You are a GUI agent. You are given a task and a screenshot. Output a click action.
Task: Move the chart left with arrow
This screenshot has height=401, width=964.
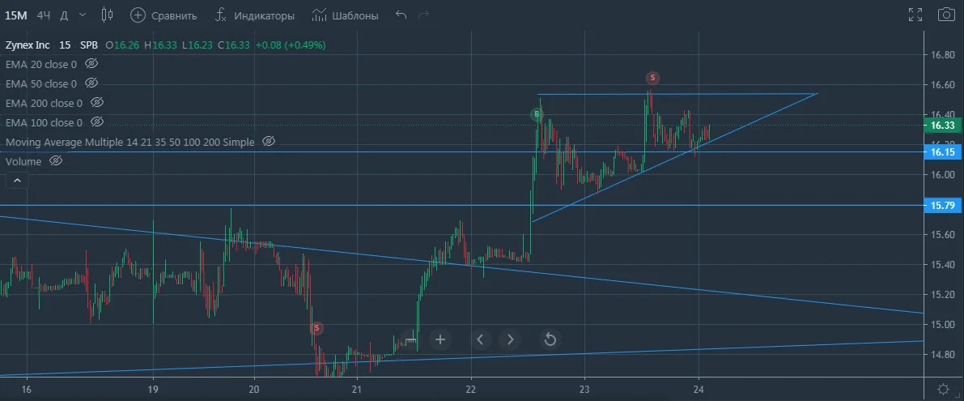481,339
